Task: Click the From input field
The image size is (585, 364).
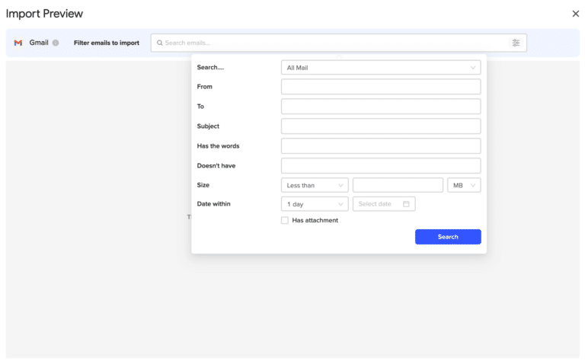Action: 380,87
